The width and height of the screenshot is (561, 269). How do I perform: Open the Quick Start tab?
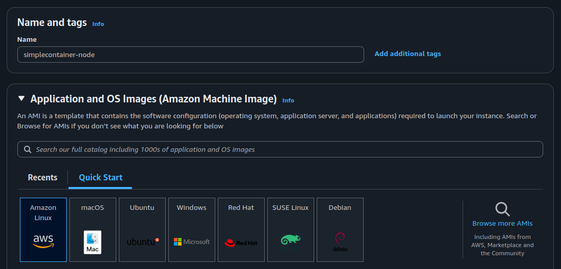100,177
